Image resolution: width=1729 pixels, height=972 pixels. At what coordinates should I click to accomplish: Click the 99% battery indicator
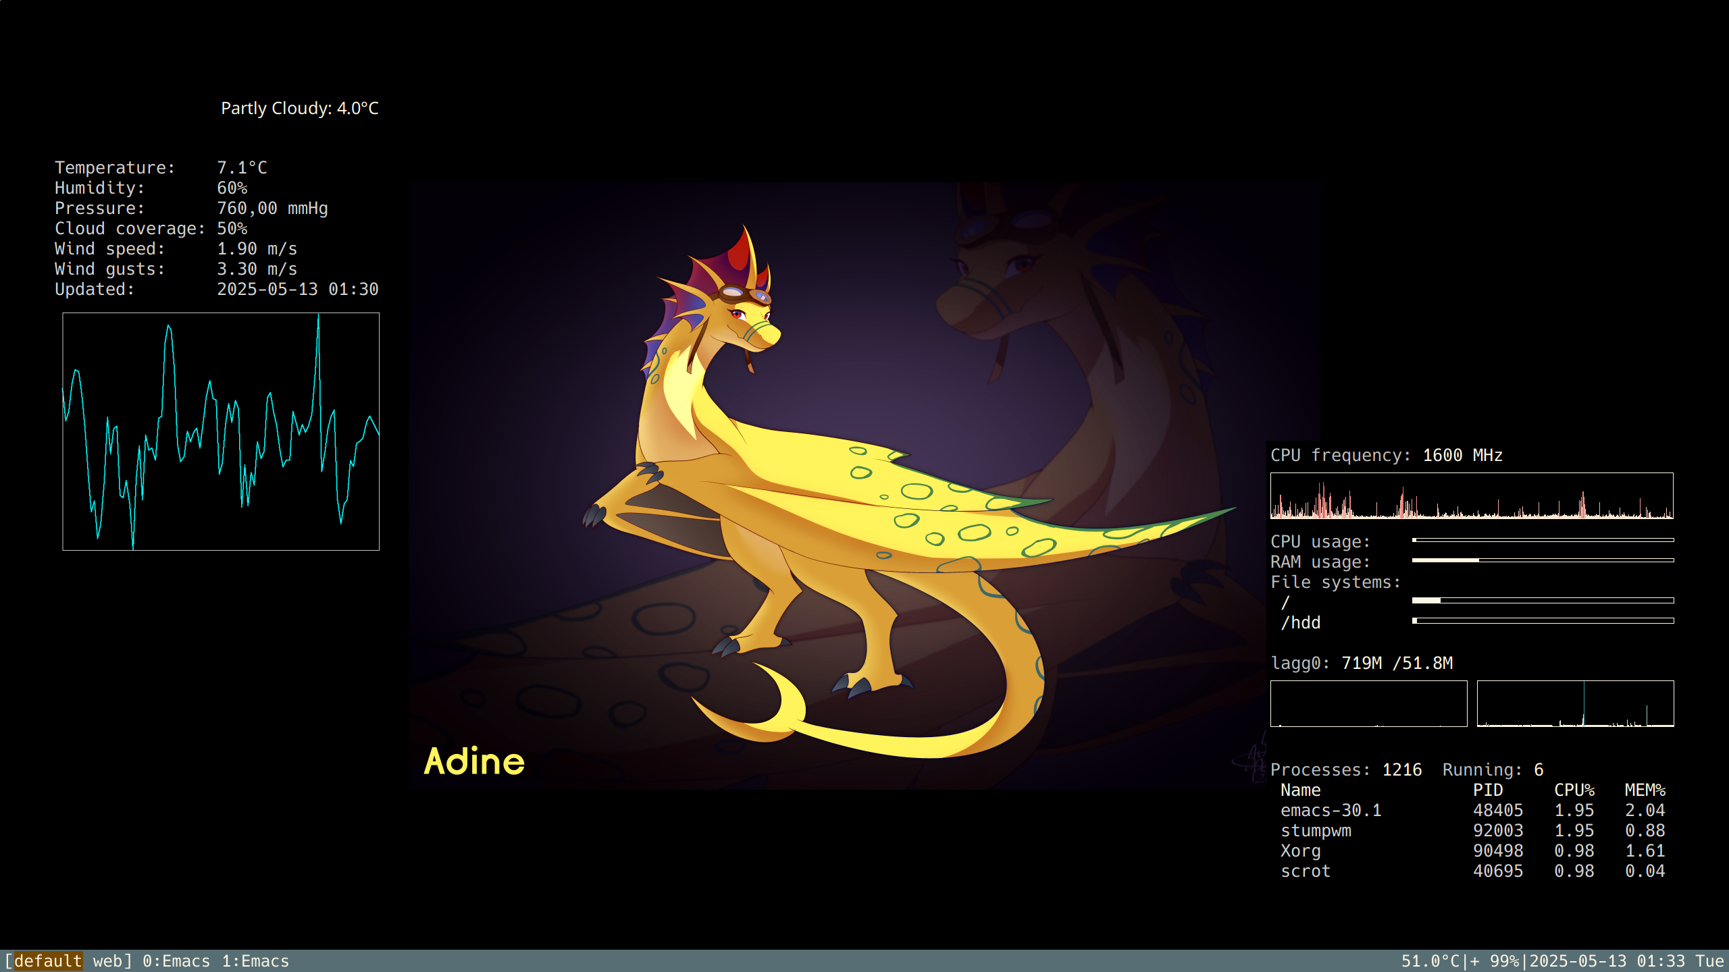tap(1503, 961)
